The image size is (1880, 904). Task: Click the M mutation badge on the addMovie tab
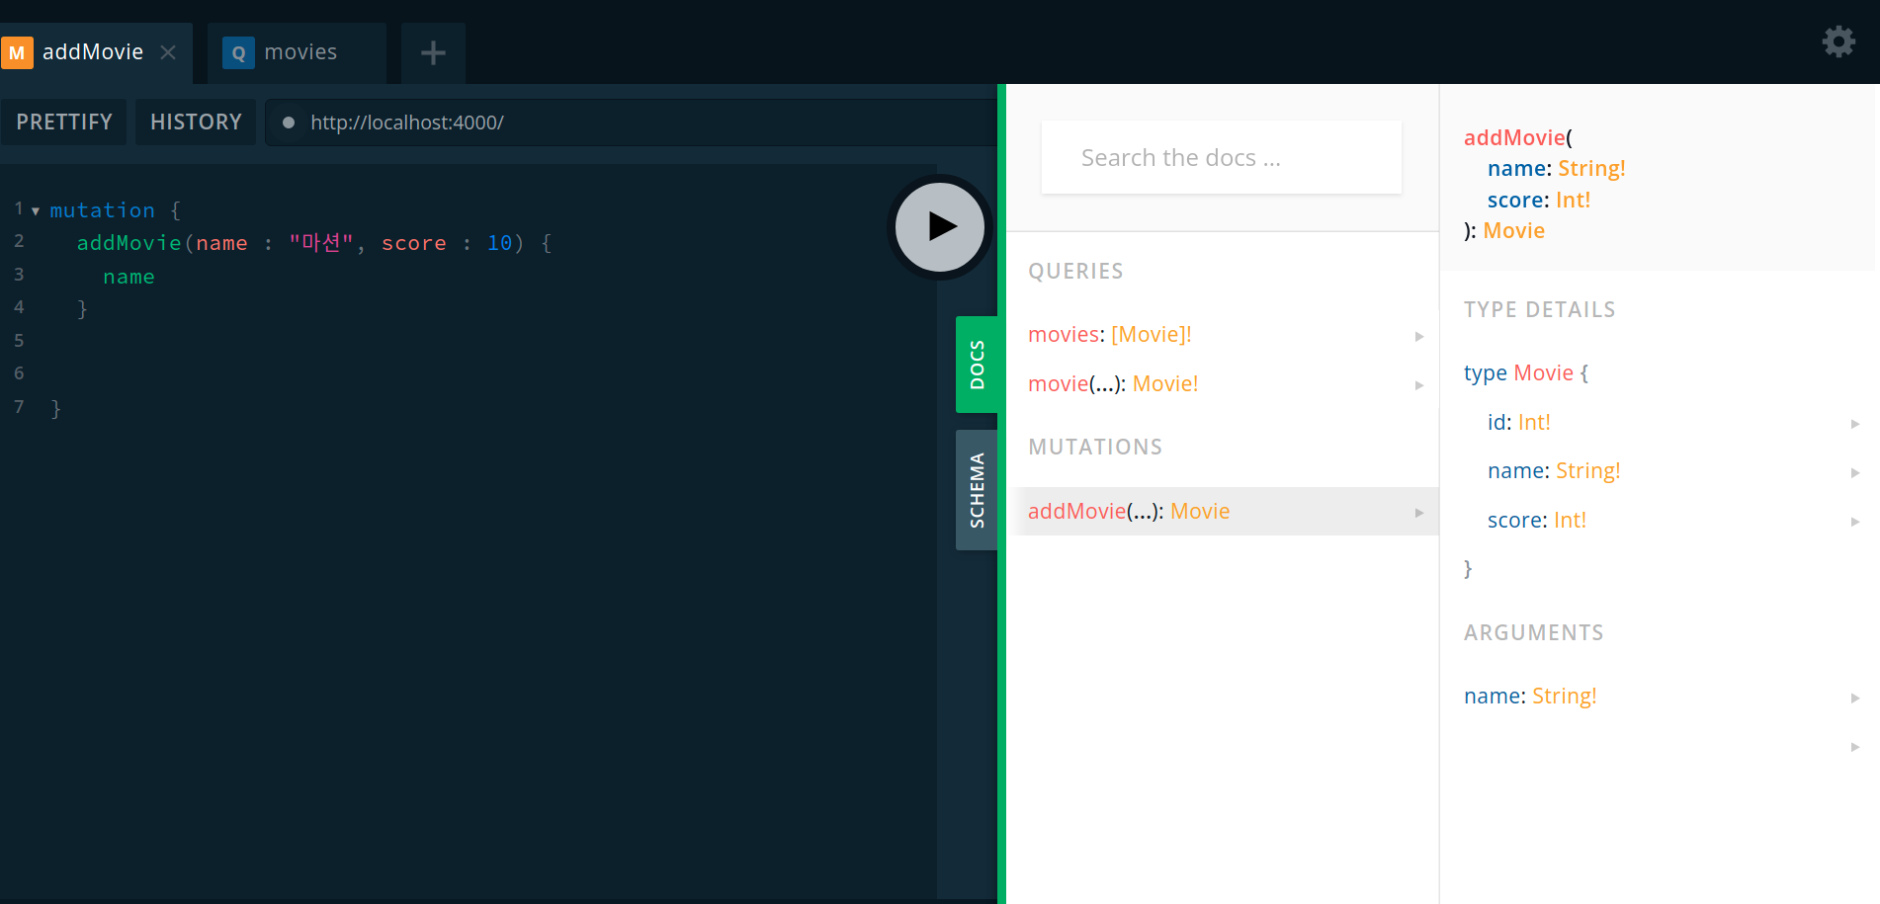pyautogui.click(x=17, y=52)
